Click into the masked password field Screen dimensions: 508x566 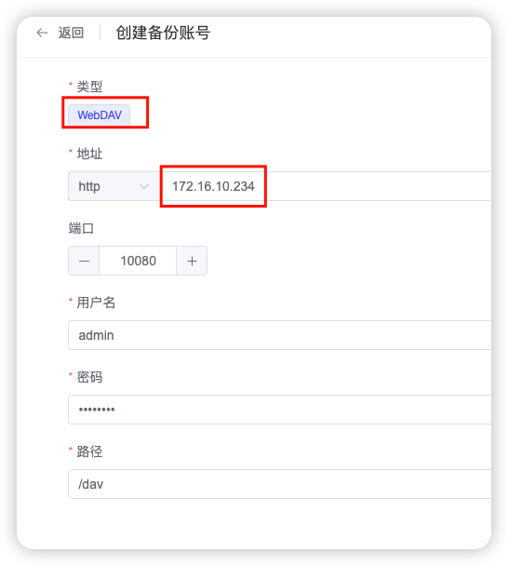pos(280,410)
